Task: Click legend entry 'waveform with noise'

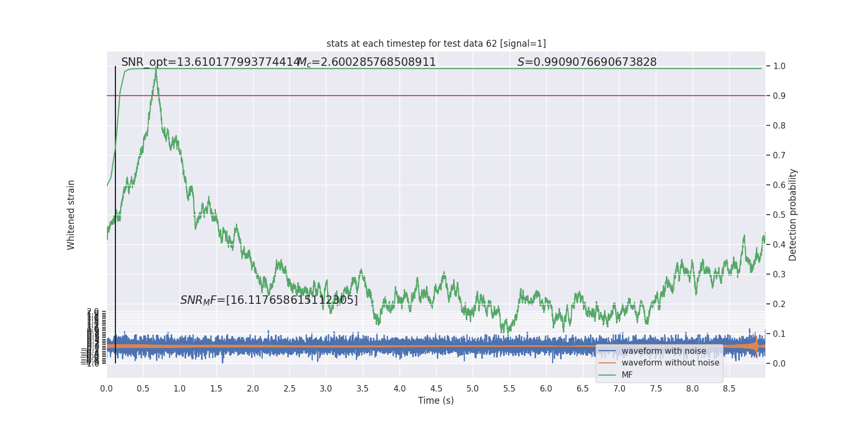Action: click(664, 351)
